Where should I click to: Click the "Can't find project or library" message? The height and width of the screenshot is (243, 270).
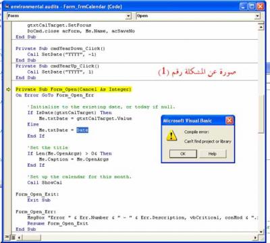pos(208,142)
